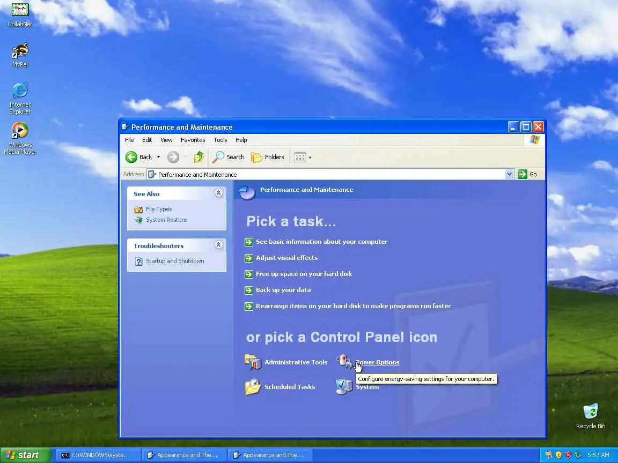Choose Free up space on your hard disk
The image size is (618, 463).
pos(304,274)
